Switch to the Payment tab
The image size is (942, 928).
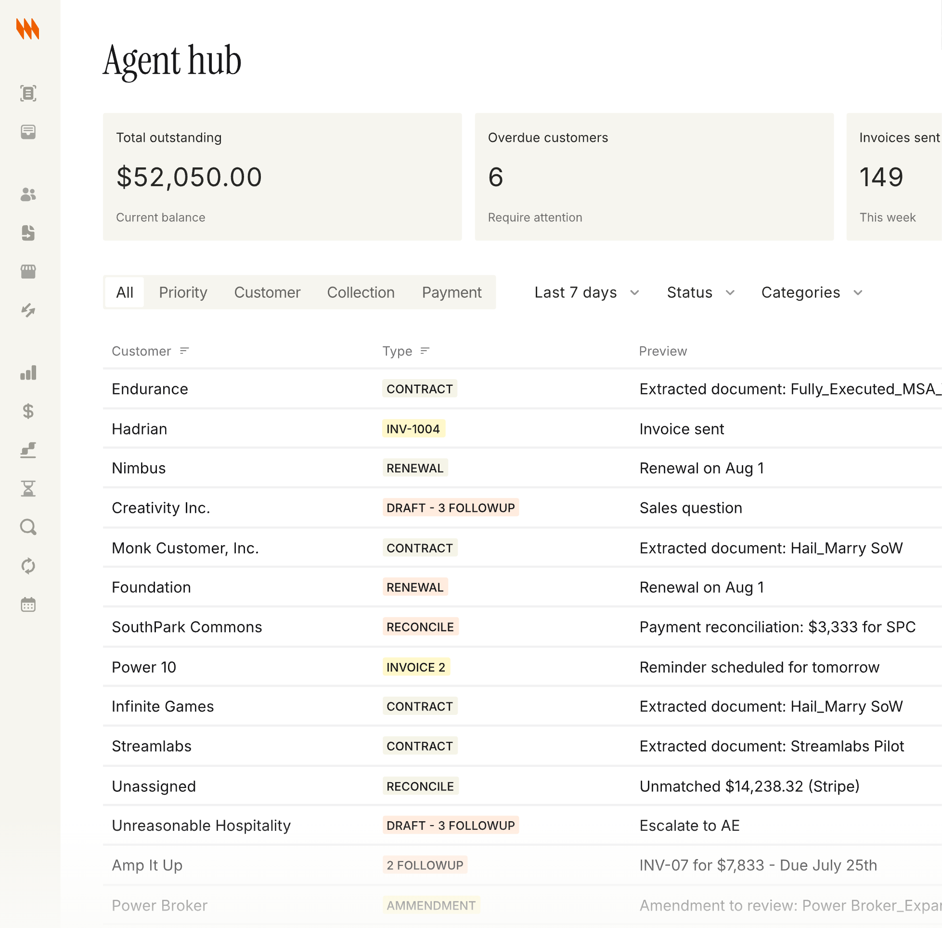tap(452, 292)
